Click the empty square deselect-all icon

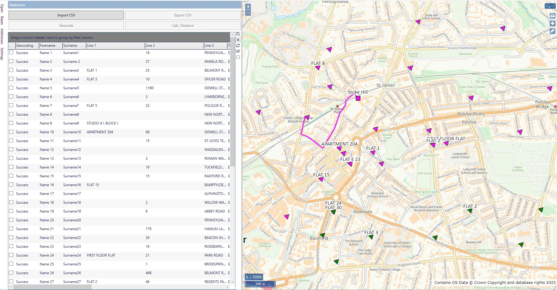pyautogui.click(x=238, y=57)
